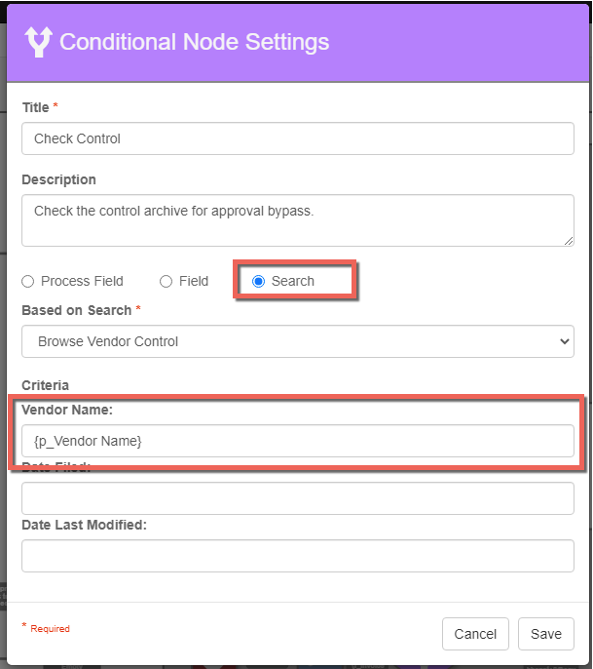Image resolution: width=593 pixels, height=669 pixels.
Task: Click the red Required footnote text
Action: pyautogui.click(x=49, y=629)
